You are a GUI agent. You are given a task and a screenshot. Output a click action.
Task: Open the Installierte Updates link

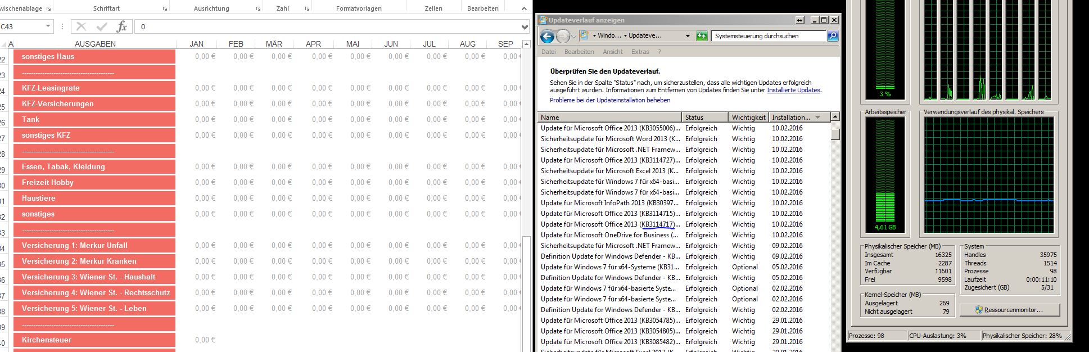[x=793, y=90]
